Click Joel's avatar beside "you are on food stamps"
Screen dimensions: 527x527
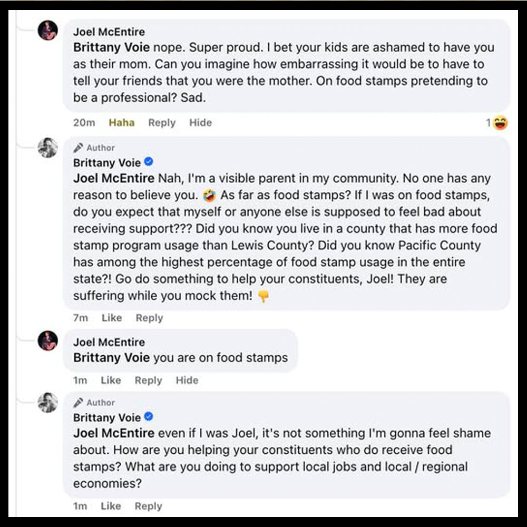48,341
